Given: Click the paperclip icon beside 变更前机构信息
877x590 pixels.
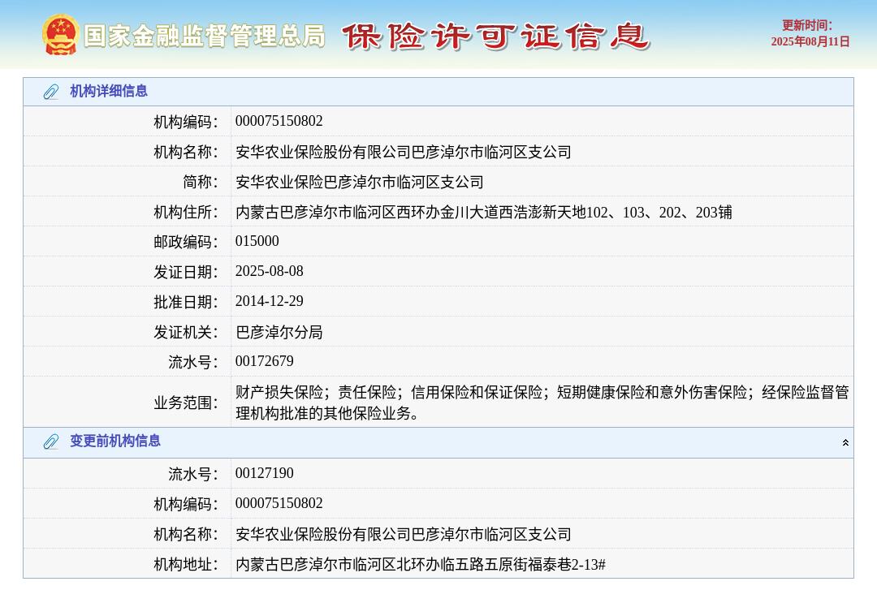Looking at the screenshot, I should [51, 441].
